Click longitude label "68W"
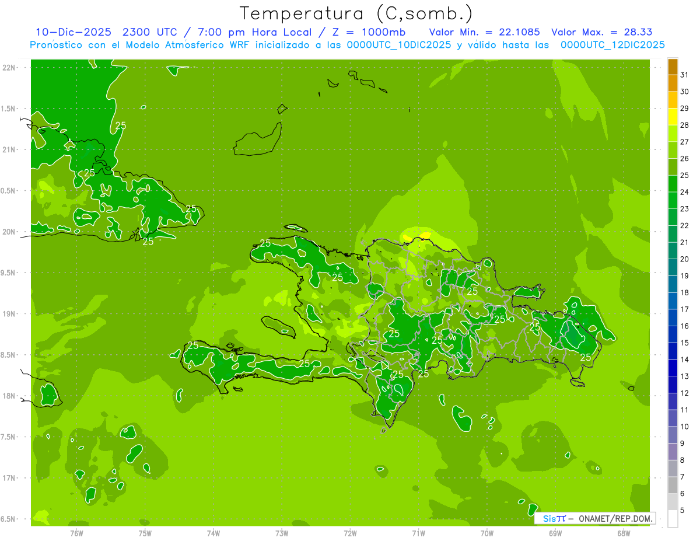Screen dimensions: 700x541 pyautogui.click(x=624, y=533)
